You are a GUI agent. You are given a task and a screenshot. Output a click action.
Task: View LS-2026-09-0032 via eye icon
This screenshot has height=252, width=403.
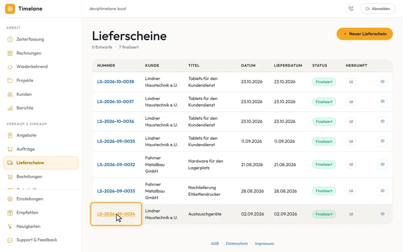click(382, 164)
